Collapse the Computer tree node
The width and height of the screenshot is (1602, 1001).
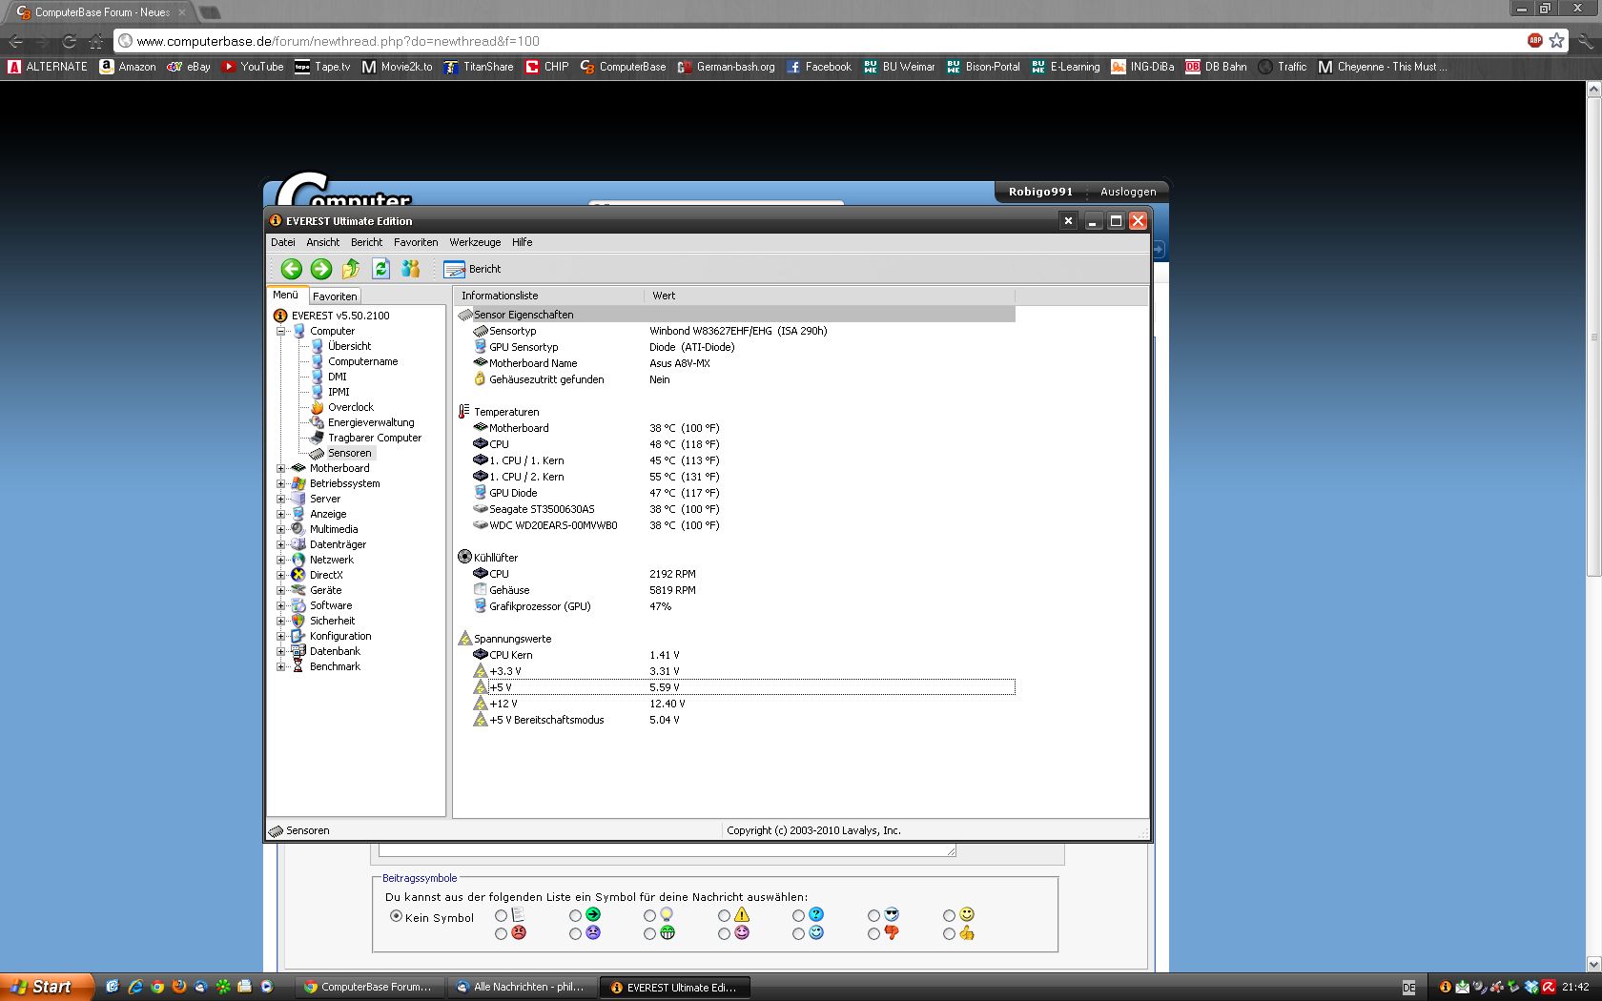click(281, 331)
